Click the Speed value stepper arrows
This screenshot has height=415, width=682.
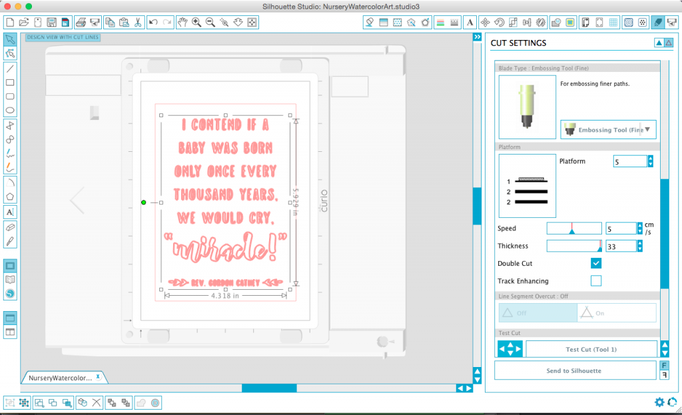coord(639,228)
